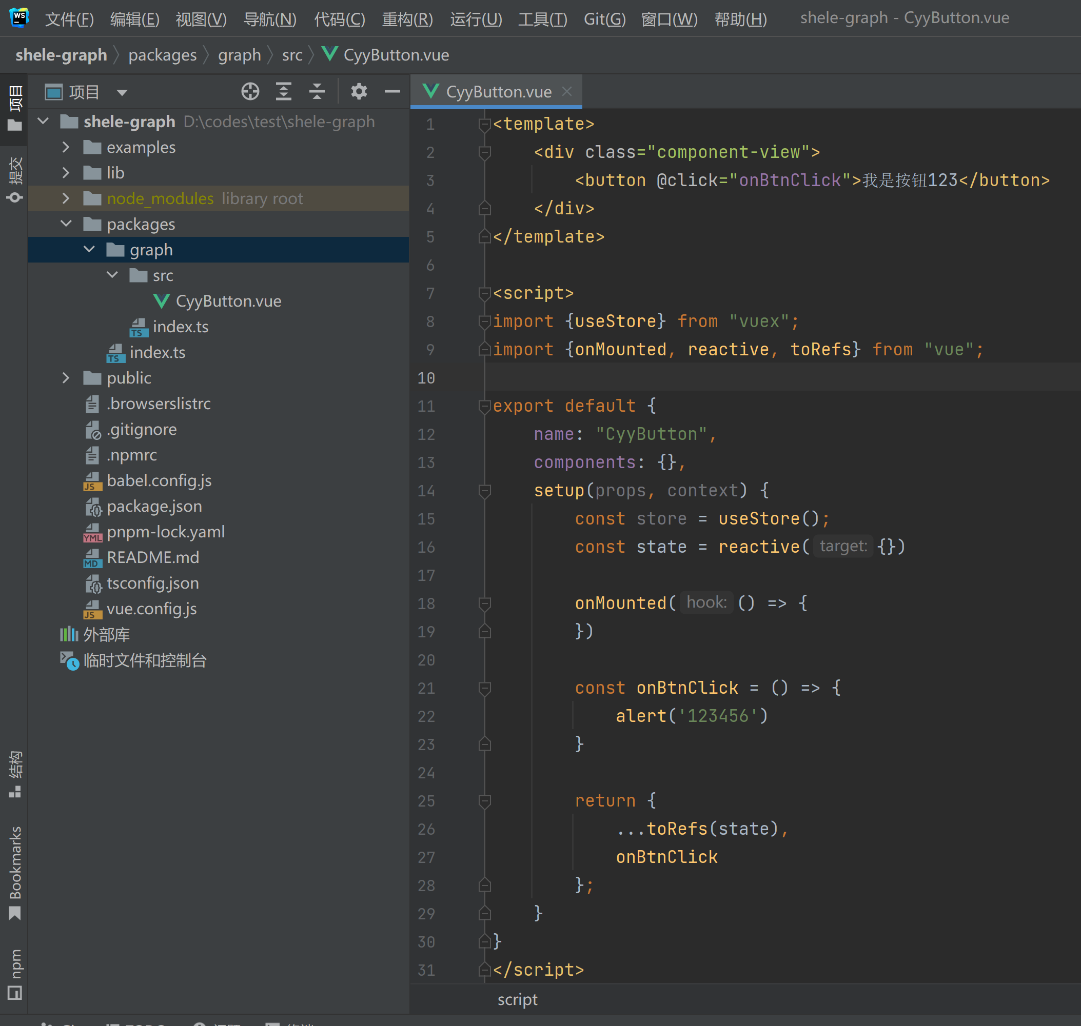Screen dimensions: 1081x1026
Task: Collapse the graph folder
Action: 89,249
